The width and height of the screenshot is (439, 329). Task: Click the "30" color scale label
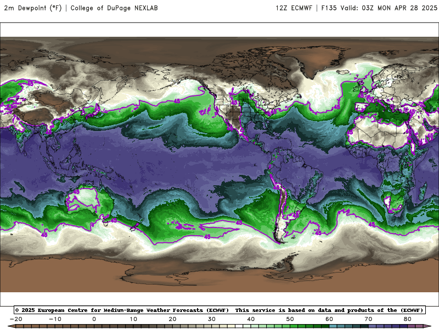[212, 319]
